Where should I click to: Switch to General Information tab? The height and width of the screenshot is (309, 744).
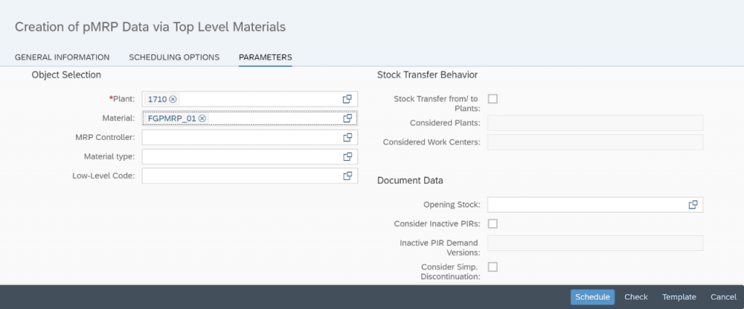[x=62, y=57]
